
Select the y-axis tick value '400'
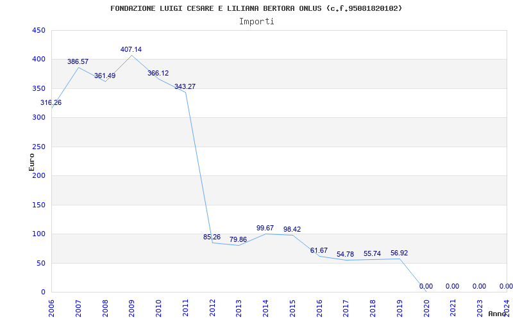point(38,60)
